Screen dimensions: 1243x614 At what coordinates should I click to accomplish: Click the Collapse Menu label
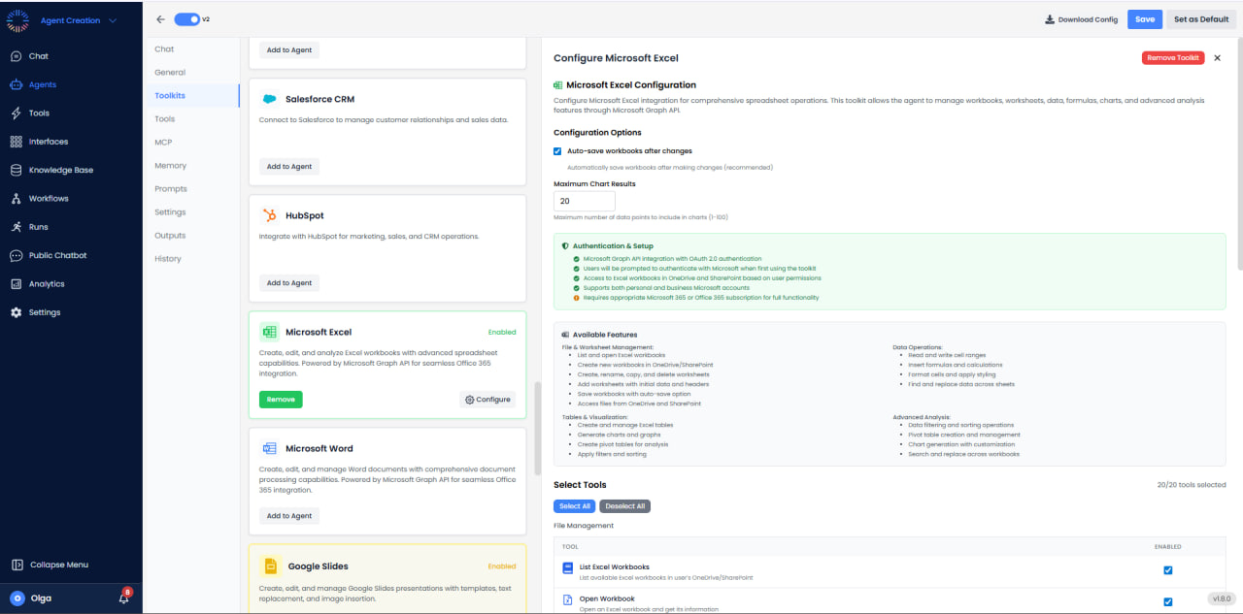[59, 565]
